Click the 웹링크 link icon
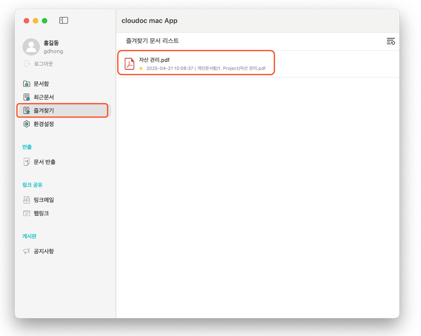Screen dimensions: 421x336 [27, 213]
